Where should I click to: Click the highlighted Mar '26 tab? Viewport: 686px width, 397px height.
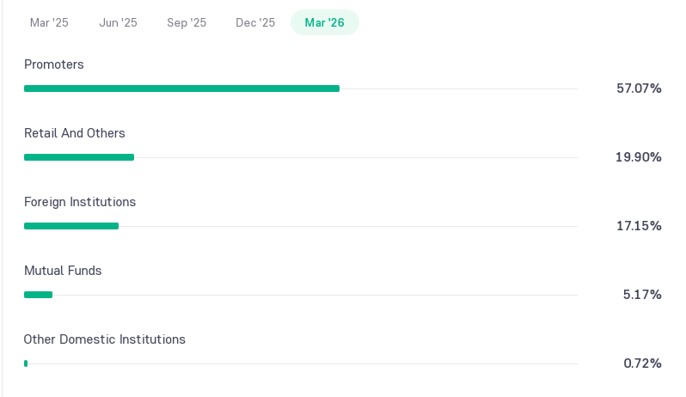tap(325, 22)
